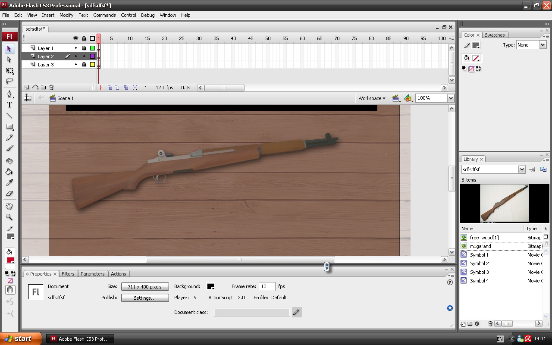
Task: Open the Modify menu
Action: (66, 15)
